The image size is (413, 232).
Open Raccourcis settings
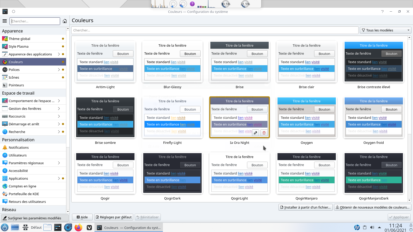pyautogui.click(x=33, y=116)
